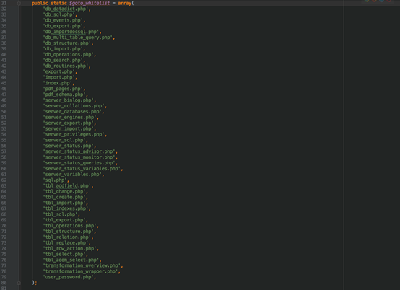The width and height of the screenshot is (400, 290).
Task: Select line number 45 in the gutter
Action: [x=4, y=83]
